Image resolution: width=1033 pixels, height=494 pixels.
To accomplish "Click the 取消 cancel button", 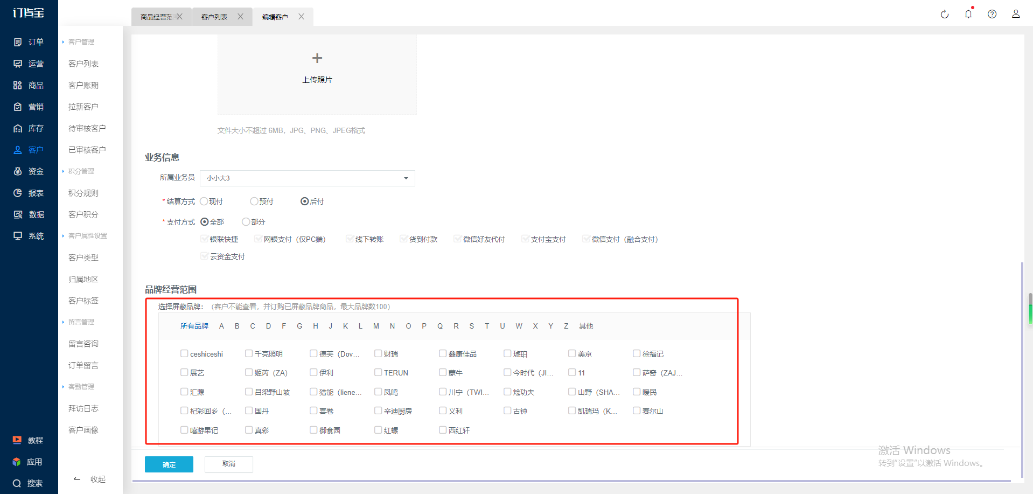I will (x=228, y=464).
